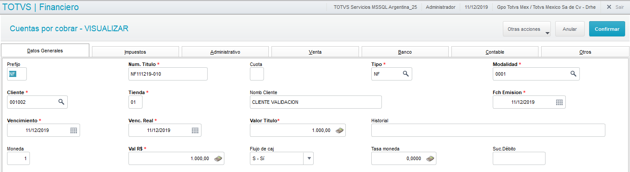This screenshot has height=172, width=630.
Task: Click the Moneda field with 1
Action: 19,158
